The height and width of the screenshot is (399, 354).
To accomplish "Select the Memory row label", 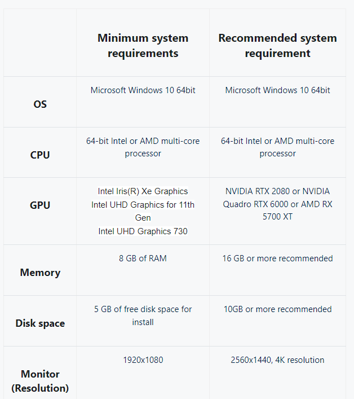I will tap(40, 273).
